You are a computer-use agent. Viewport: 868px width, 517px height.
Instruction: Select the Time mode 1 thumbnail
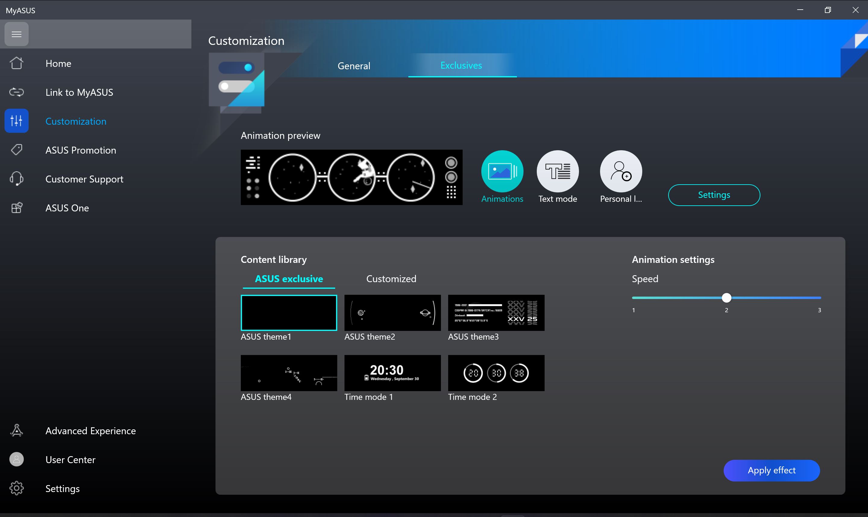coord(392,373)
